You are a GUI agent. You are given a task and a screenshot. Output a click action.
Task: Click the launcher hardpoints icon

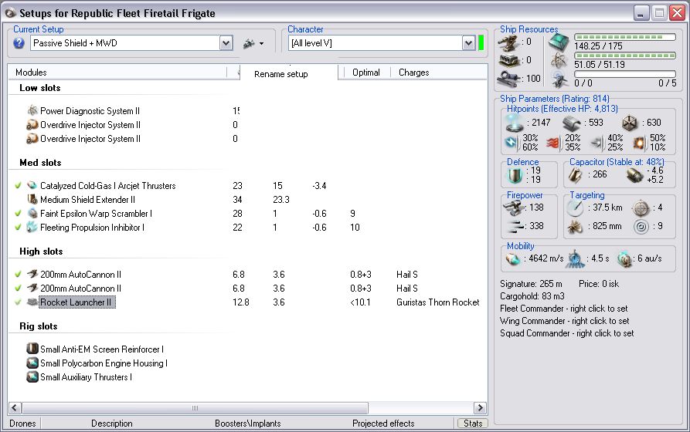coord(508,61)
